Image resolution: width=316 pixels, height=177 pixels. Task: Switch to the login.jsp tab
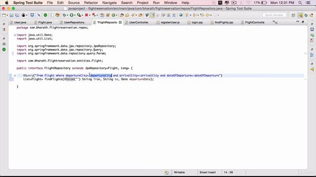(x=195, y=23)
